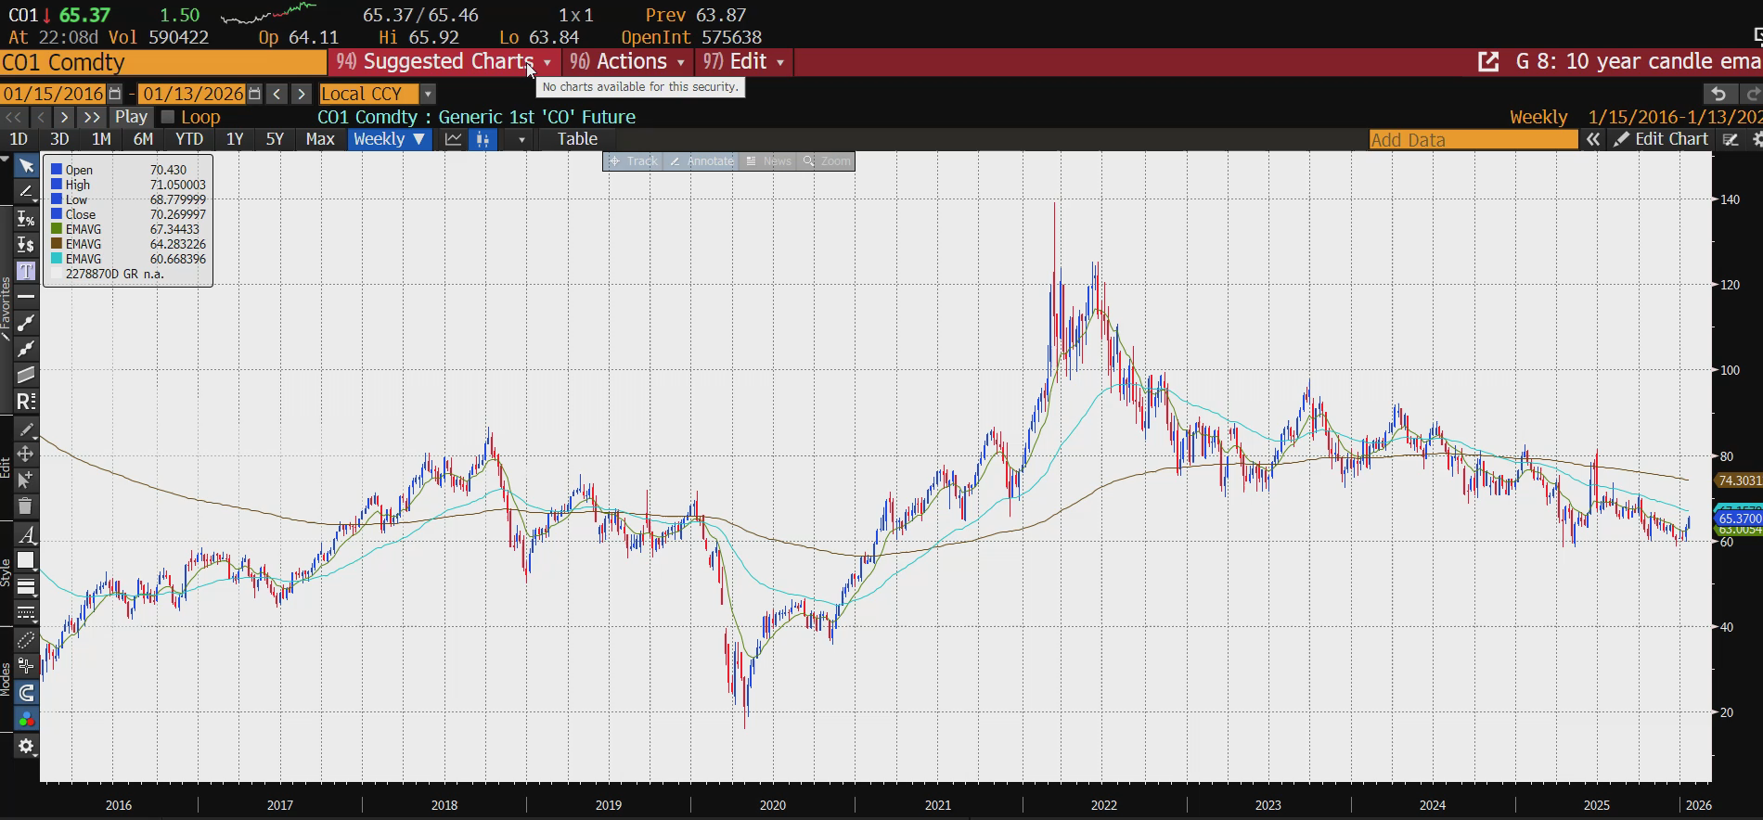Open the Actions dropdown menu
Viewport: 1763px width, 820px height.
(630, 62)
